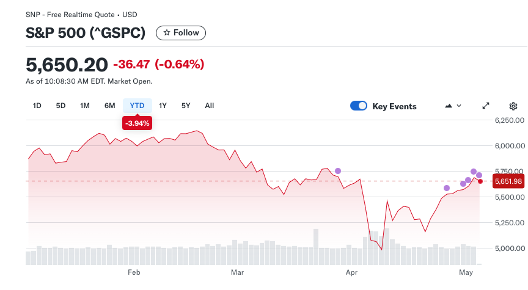Show the 1Y chart range
The image size is (528, 290).
(x=163, y=106)
